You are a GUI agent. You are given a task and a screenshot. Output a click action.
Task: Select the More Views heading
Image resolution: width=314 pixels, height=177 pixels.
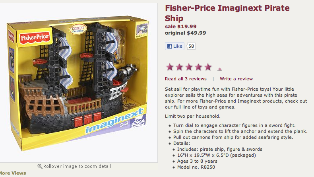pyautogui.click(x=13, y=173)
